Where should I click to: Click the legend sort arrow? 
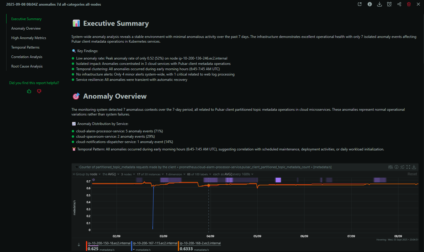click(79, 245)
